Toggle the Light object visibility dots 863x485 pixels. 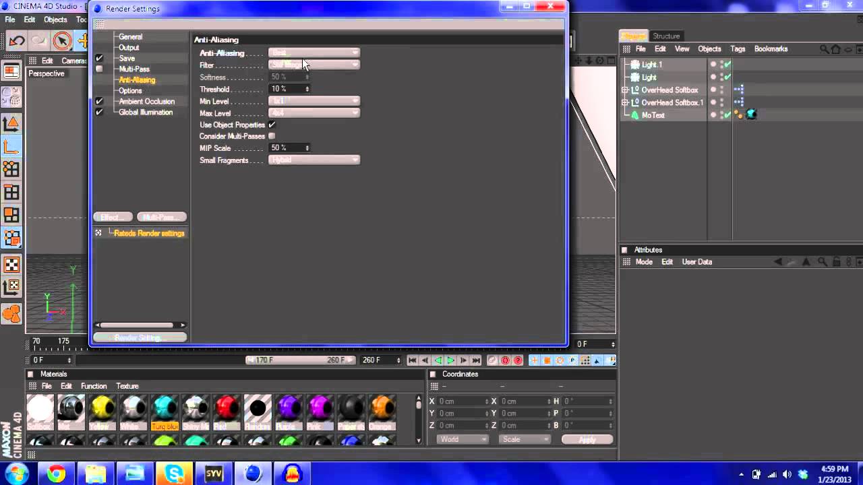pos(721,77)
